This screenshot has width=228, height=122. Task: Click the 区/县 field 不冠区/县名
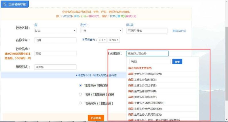pyautogui.click(x=147, y=31)
